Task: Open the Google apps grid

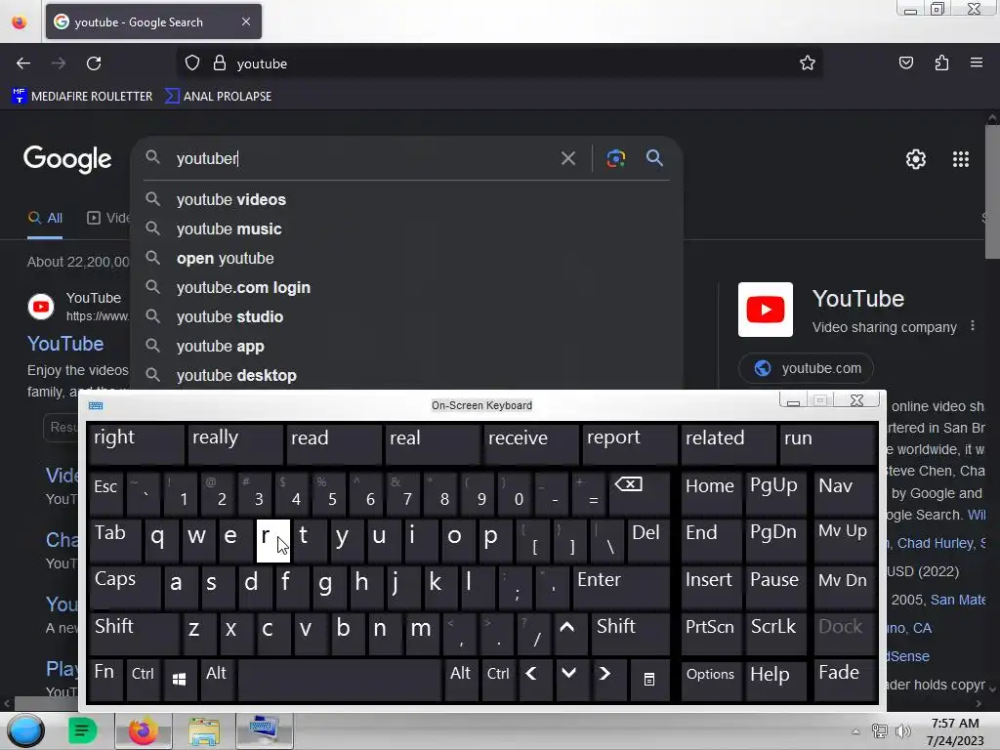Action: coord(961,159)
